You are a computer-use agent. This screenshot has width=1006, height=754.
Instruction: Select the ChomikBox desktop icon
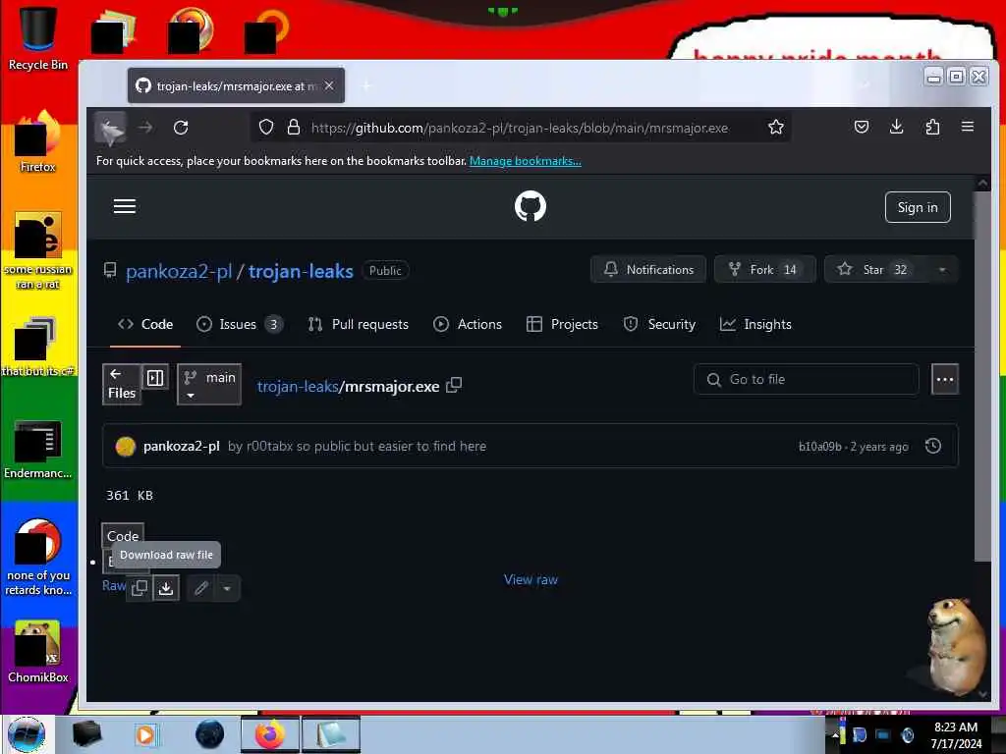tap(38, 652)
